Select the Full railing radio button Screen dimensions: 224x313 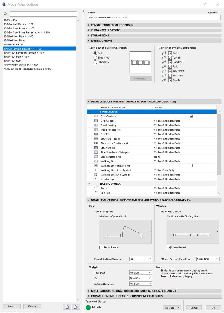(95, 53)
